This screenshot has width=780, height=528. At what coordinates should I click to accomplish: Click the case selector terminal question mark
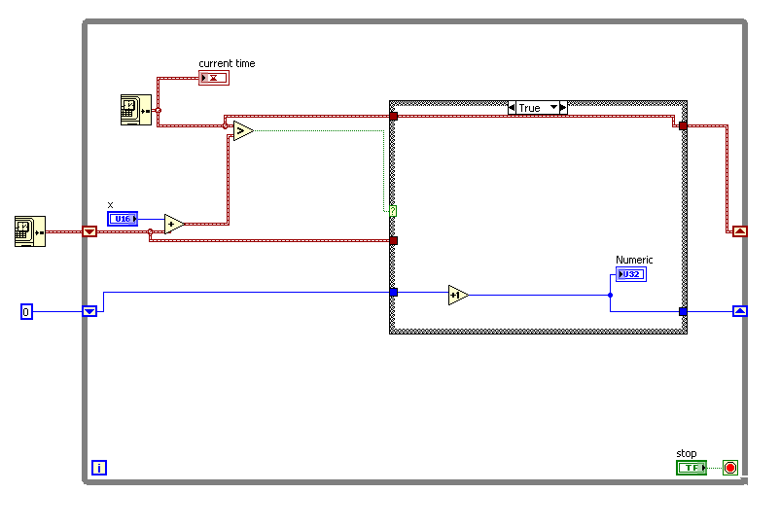(x=393, y=211)
